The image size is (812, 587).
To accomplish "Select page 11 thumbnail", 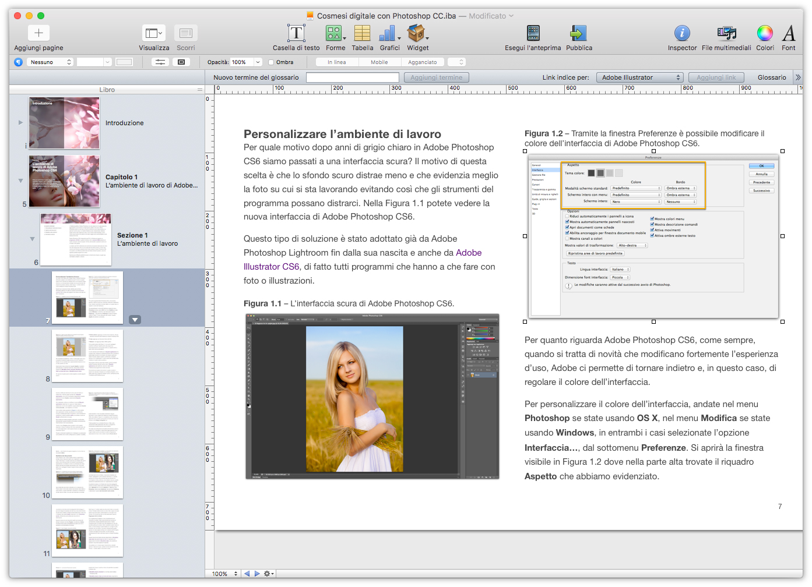I will coord(87,531).
